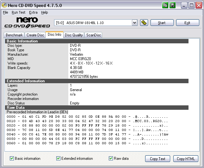Click the Usage value General
The width and height of the screenshot is (204, 168).
pyautogui.click(x=76, y=90)
